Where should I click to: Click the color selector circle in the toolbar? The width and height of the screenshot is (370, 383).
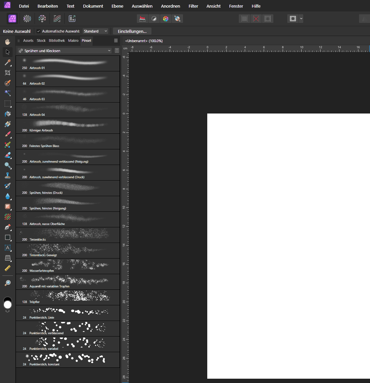click(8, 304)
